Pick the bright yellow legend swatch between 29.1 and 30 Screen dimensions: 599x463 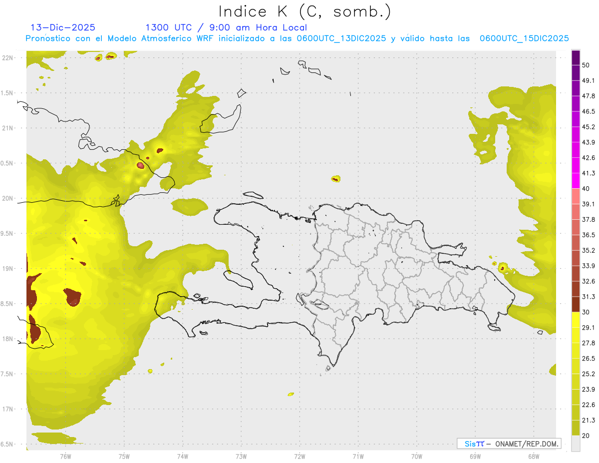pos(576,320)
